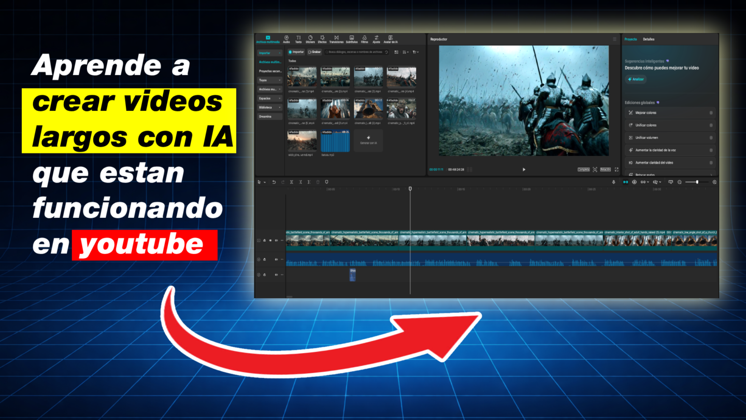Delete the selected timeline clip
The width and height of the screenshot is (746, 420).
(318, 182)
